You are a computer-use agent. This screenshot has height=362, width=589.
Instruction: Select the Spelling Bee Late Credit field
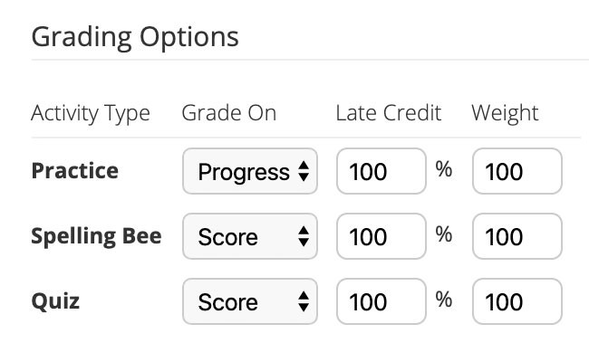[381, 237]
